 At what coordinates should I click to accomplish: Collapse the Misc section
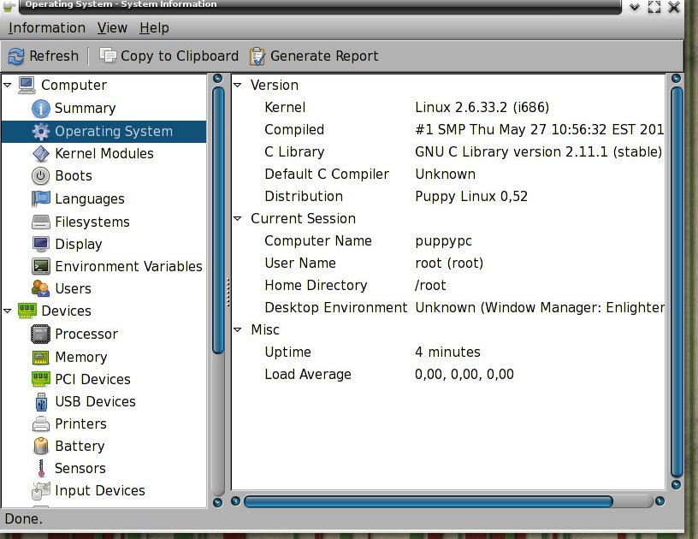pyautogui.click(x=238, y=329)
